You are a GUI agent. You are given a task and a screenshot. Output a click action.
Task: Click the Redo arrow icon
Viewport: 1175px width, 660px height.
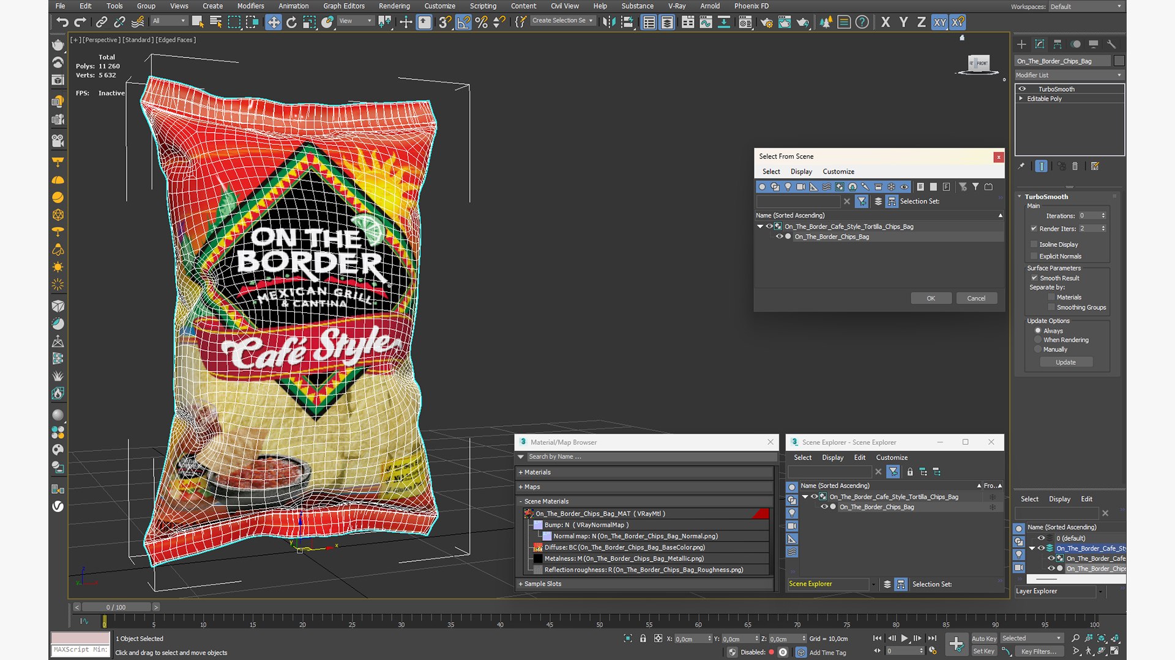[x=80, y=23]
